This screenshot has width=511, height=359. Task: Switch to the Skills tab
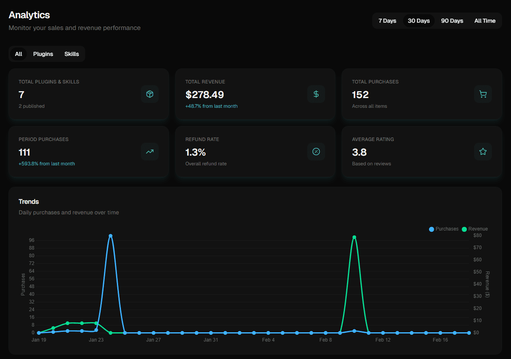[71, 53]
